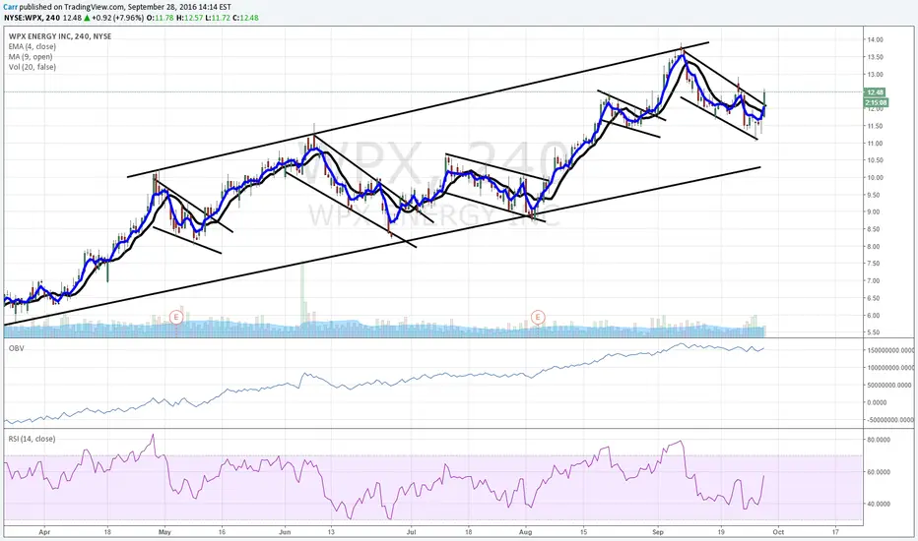Click the Apr label on time axis

pyautogui.click(x=44, y=532)
